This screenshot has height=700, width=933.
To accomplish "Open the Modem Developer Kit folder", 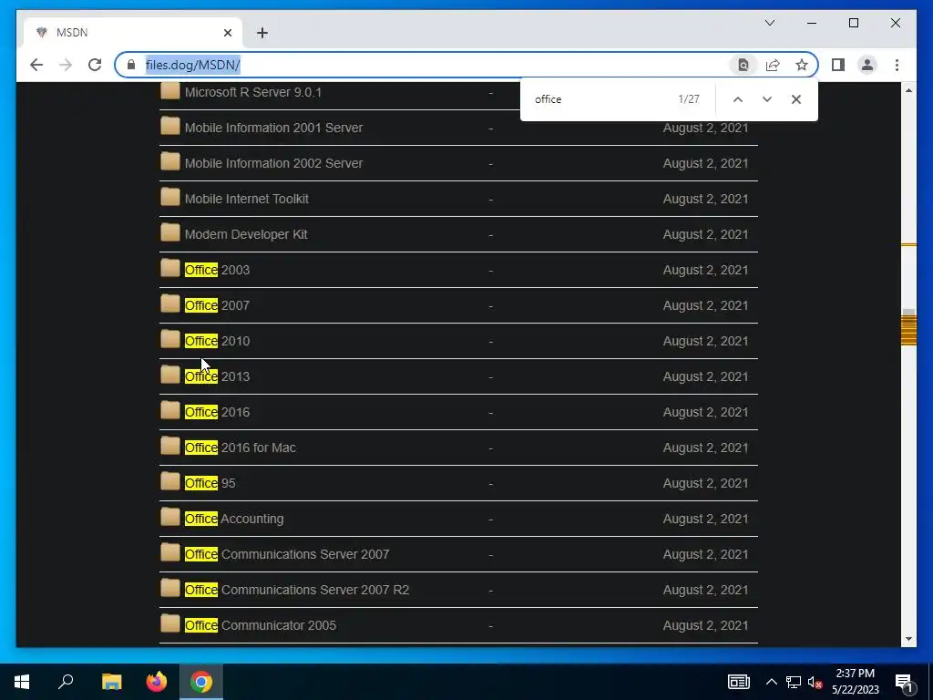I will coord(246,234).
